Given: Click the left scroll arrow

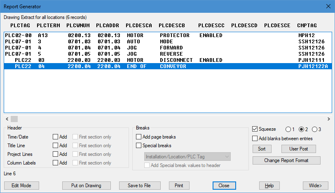Looking at the screenshot, I should [x=7, y=119].
